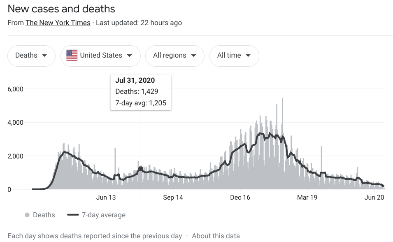
Task: Click the New cases and deaths heading
Action: [61, 9]
